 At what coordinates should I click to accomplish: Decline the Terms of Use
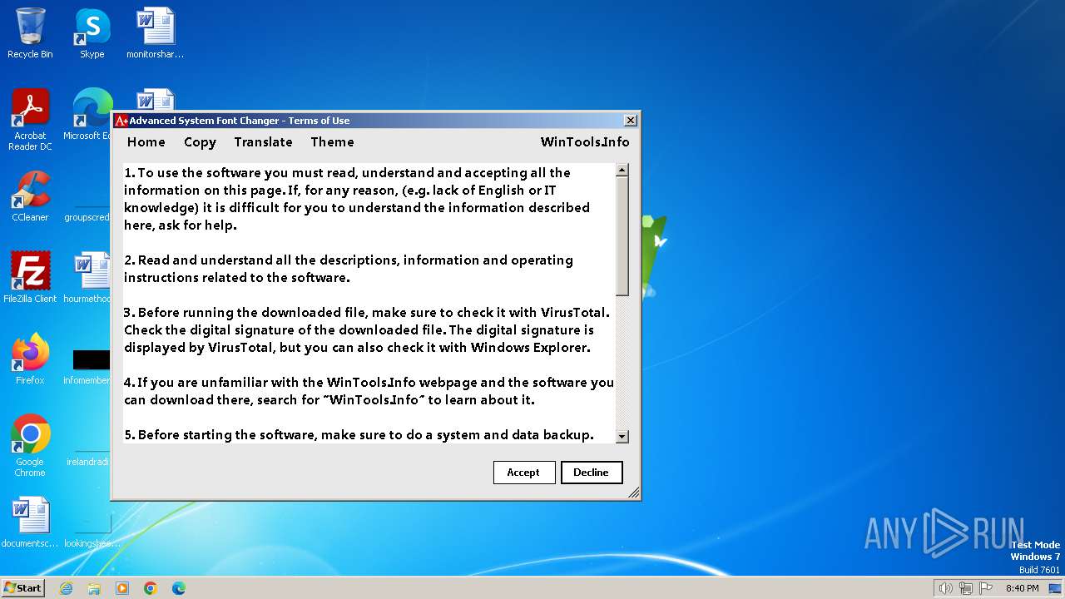click(592, 473)
